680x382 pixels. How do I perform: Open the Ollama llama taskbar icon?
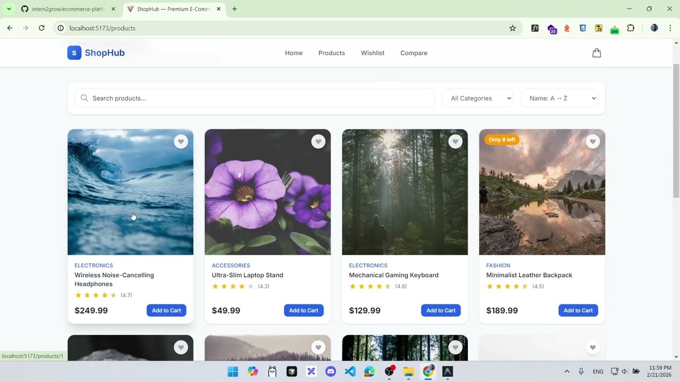pyautogui.click(x=272, y=372)
